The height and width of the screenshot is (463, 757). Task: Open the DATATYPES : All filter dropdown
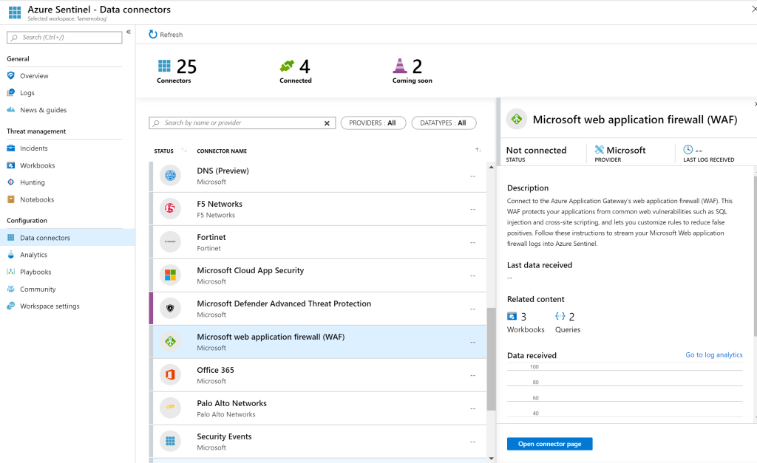click(x=444, y=123)
